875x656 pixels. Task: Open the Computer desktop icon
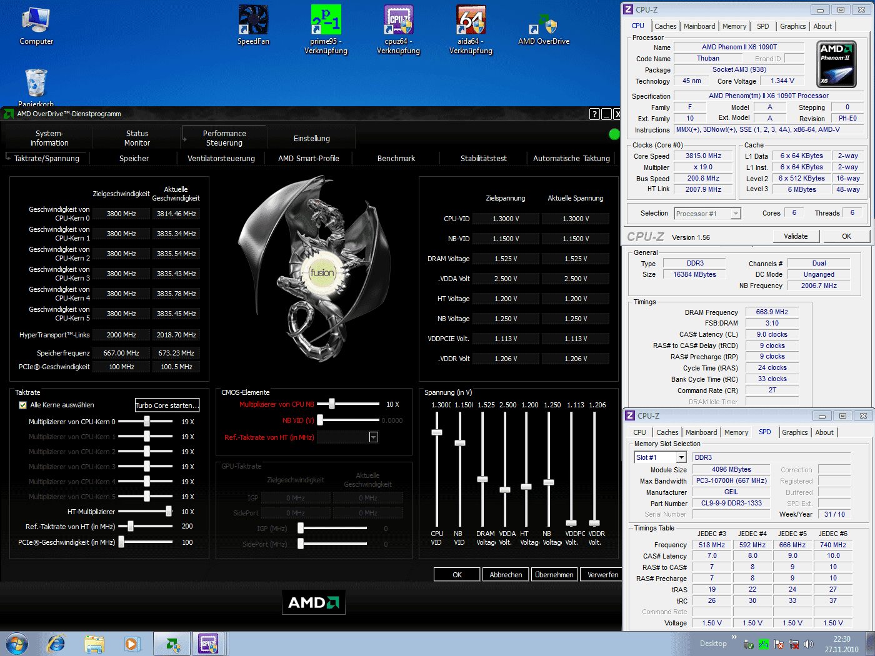(36, 26)
